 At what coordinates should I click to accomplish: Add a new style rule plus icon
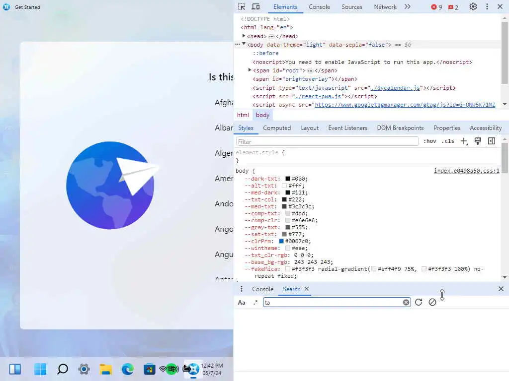click(464, 141)
